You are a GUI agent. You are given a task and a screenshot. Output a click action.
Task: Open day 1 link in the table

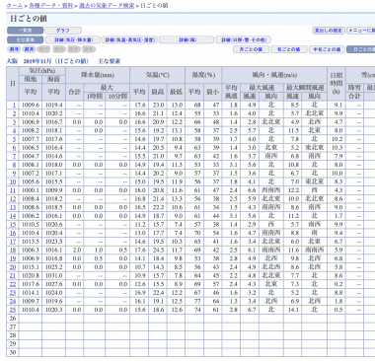(x=14, y=105)
